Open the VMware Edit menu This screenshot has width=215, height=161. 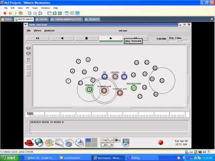click(x=13, y=8)
